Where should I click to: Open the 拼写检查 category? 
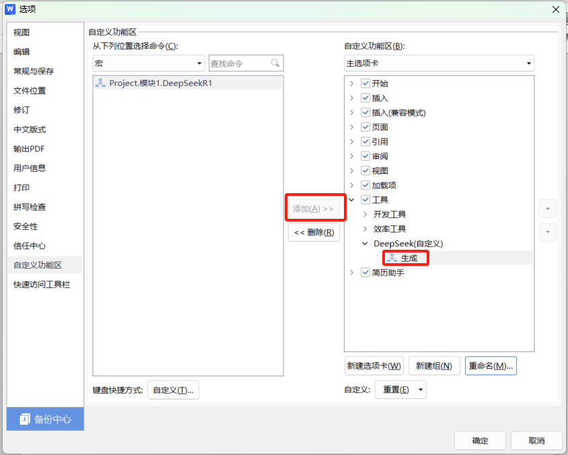click(x=45, y=207)
